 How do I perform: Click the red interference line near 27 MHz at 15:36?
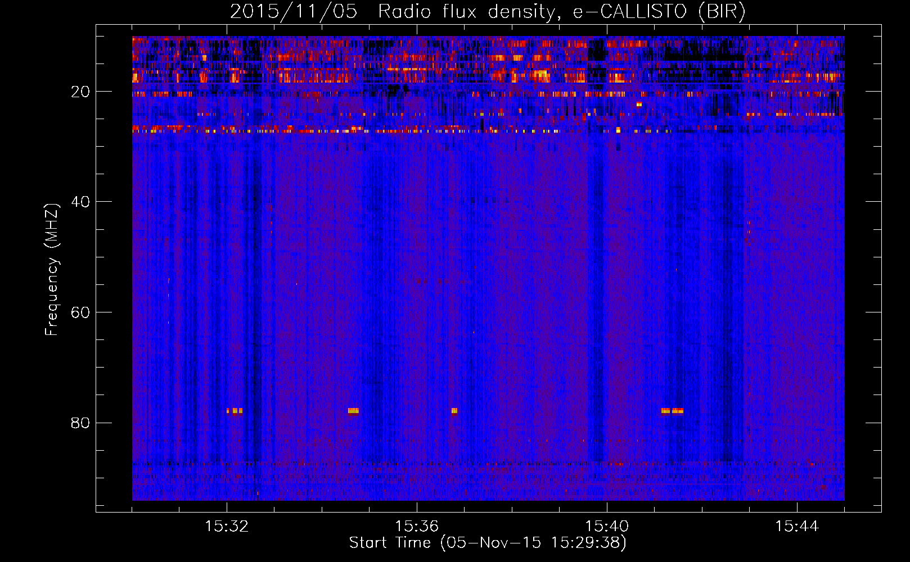click(417, 131)
